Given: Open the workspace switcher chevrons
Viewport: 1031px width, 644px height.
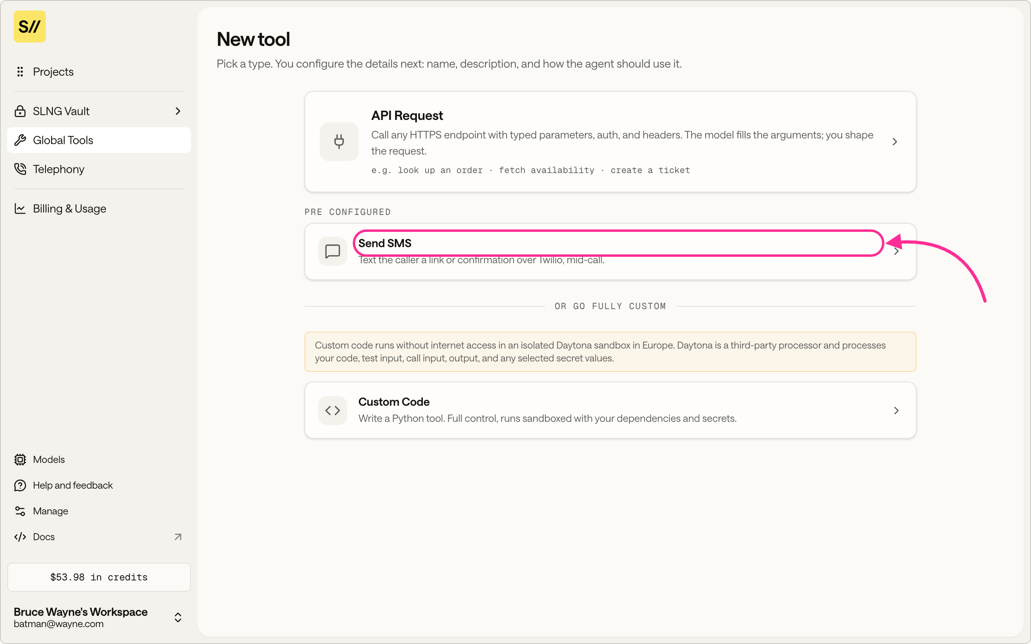Looking at the screenshot, I should coord(178,617).
